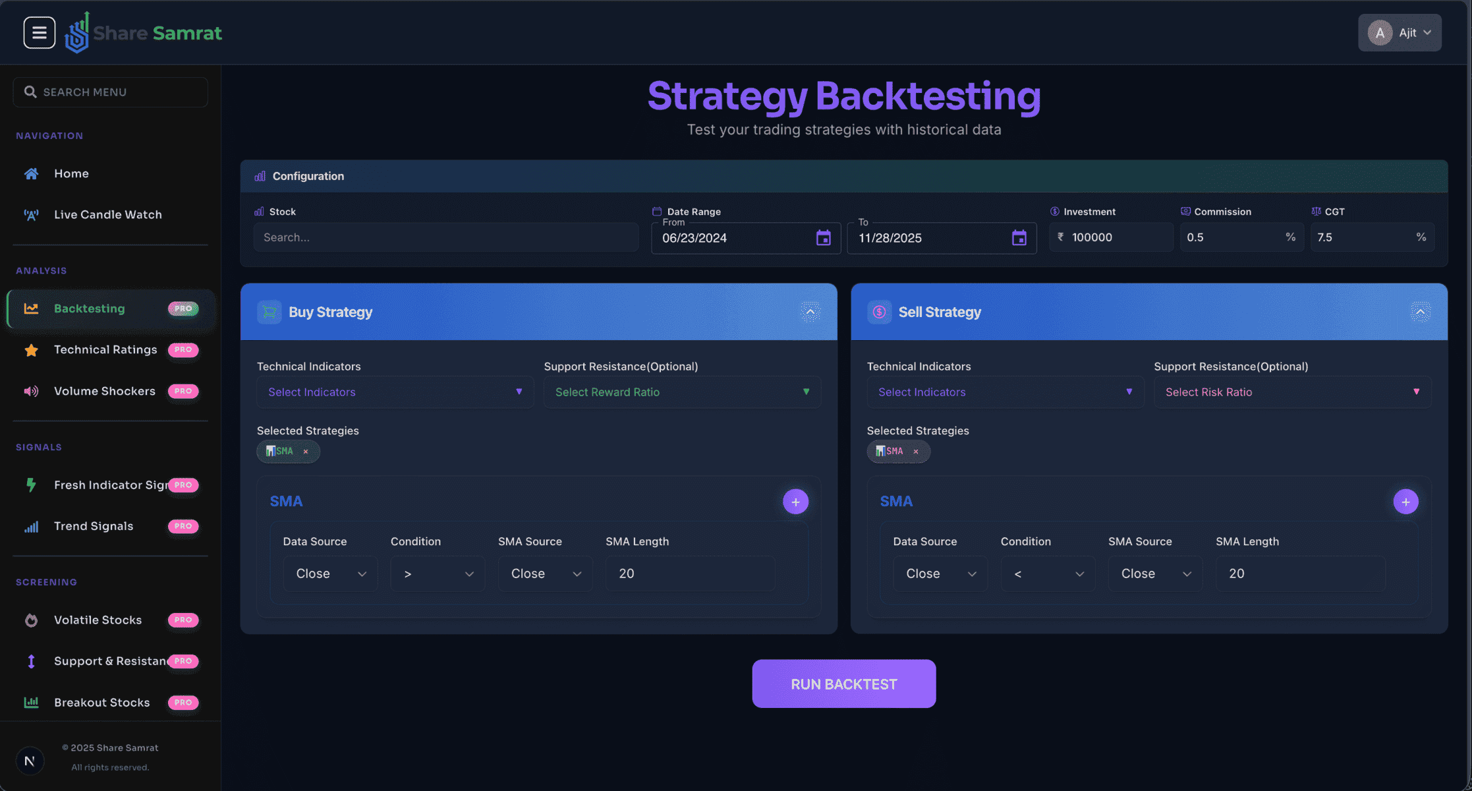Viewport: 1472px width, 791px height.
Task: Click the To date calendar icon
Action: [1019, 237]
